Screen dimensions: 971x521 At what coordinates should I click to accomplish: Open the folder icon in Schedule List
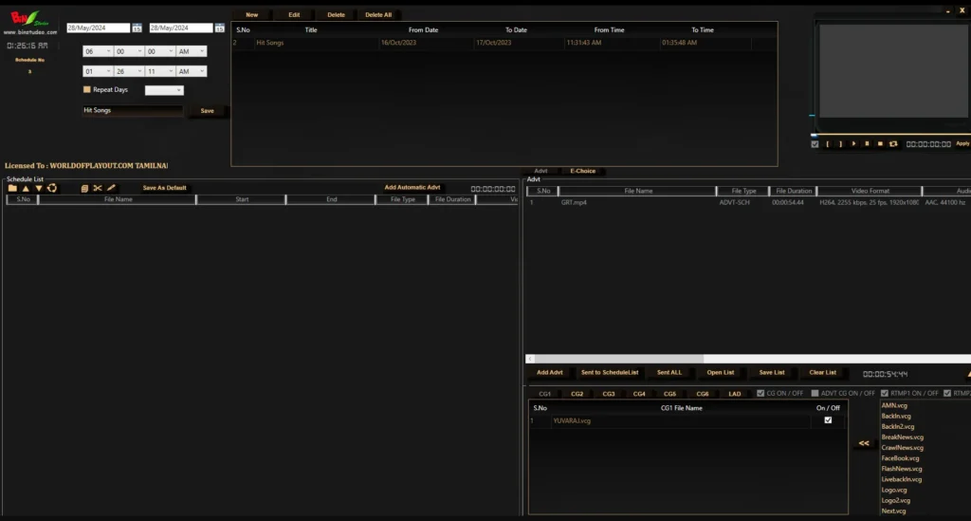tap(12, 188)
